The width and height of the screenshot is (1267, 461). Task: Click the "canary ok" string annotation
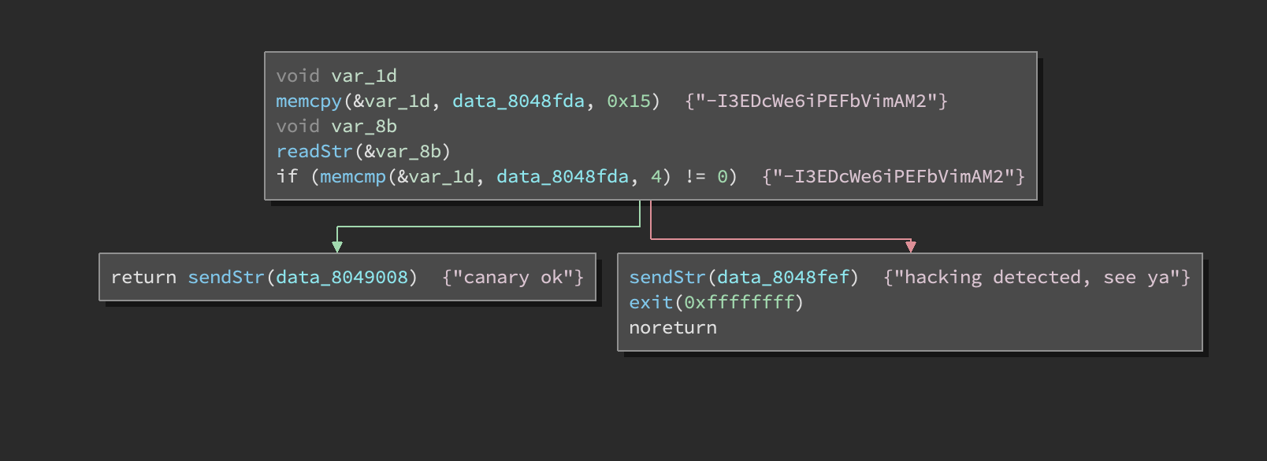coord(512,277)
